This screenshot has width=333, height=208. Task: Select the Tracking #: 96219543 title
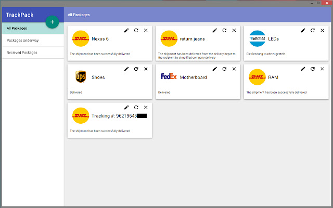click(x=119, y=116)
